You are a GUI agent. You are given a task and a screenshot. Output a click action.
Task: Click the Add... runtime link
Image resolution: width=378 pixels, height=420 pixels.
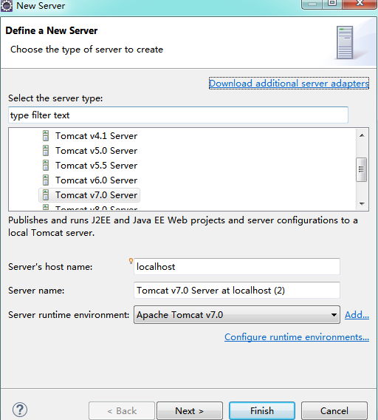[x=357, y=315]
